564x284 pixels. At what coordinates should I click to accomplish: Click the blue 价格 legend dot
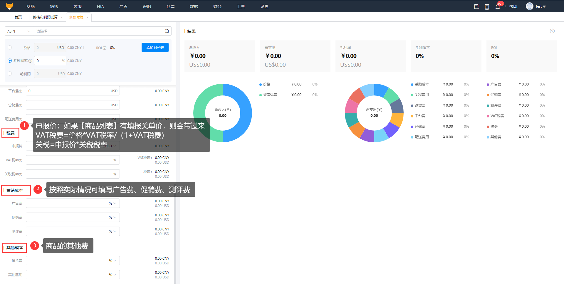click(x=261, y=85)
